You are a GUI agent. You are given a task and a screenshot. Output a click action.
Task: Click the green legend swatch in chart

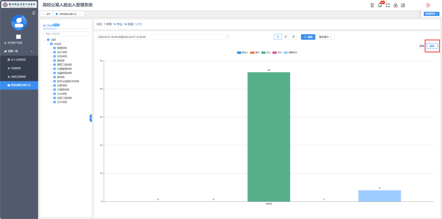point(264,53)
